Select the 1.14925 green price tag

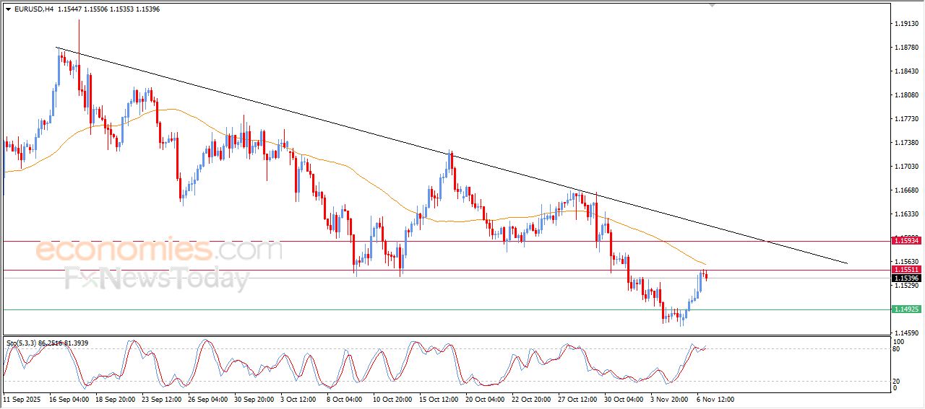(x=906, y=309)
